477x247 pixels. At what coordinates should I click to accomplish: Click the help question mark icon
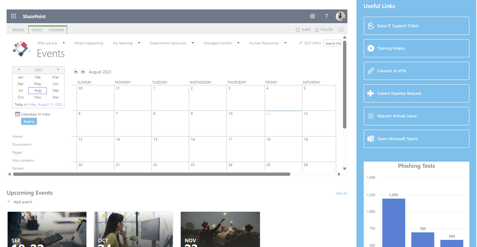pyautogui.click(x=326, y=16)
